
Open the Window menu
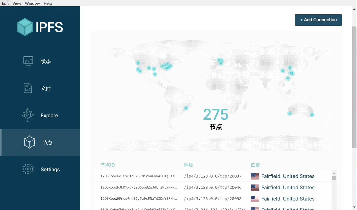(x=32, y=3)
